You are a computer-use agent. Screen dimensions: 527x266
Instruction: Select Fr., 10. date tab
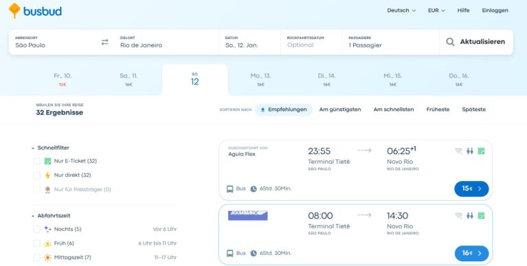63,80
